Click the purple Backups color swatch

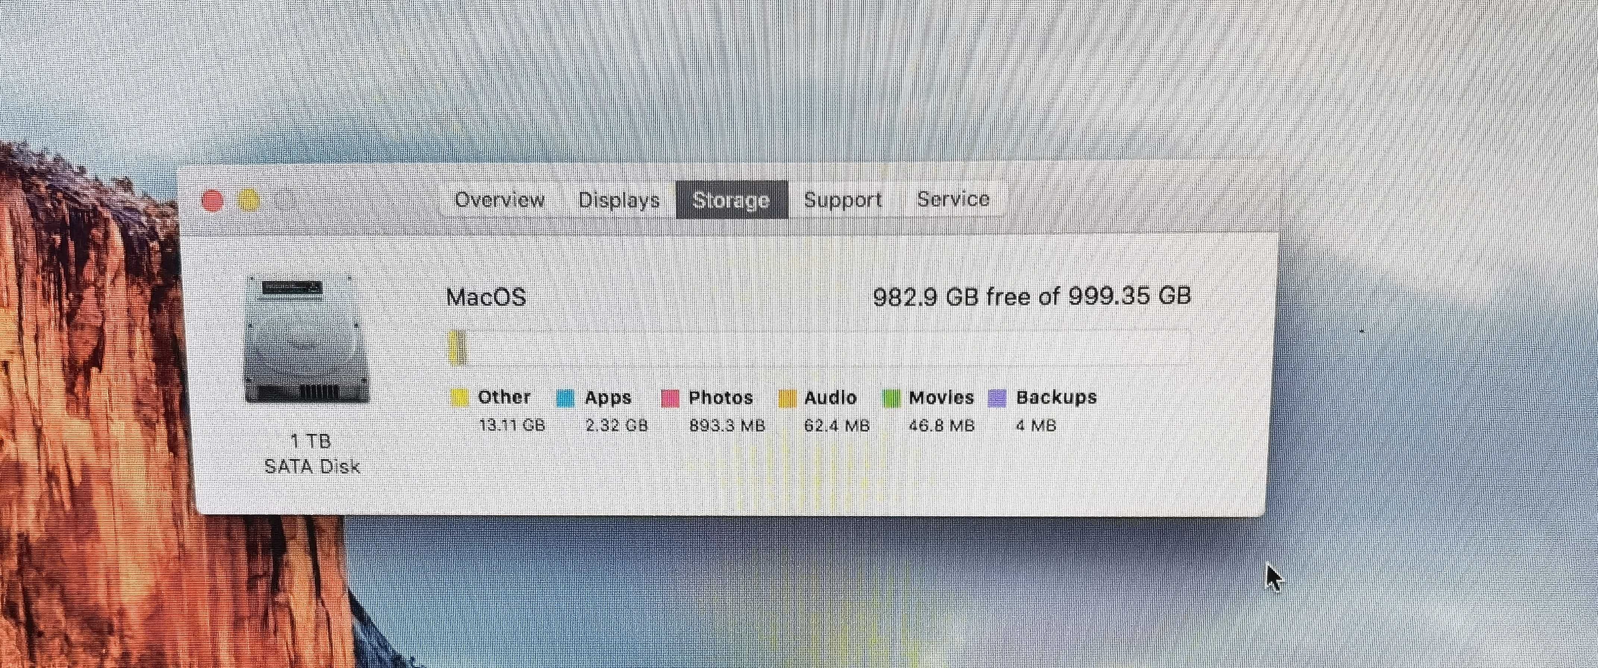pos(997,398)
